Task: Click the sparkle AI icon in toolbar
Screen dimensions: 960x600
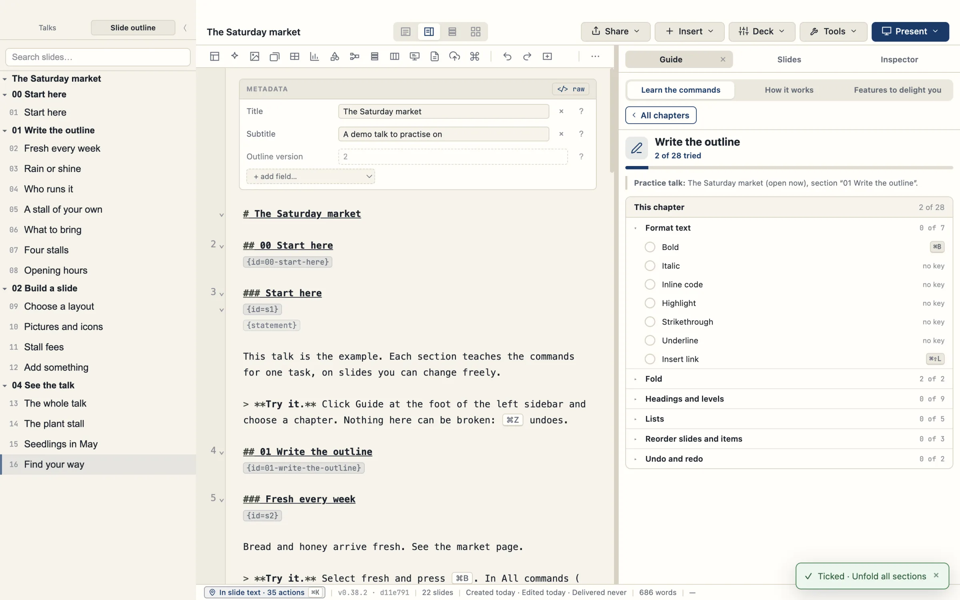Action: 235,56
